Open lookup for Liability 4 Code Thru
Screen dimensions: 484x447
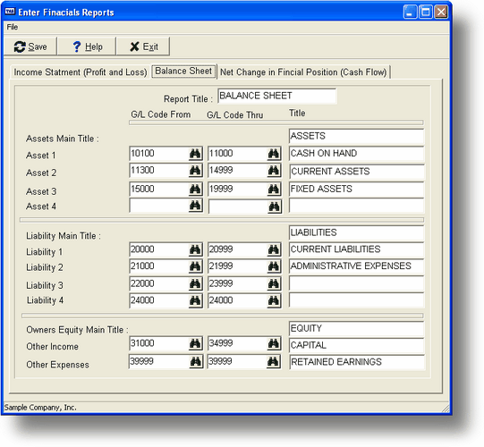click(x=274, y=300)
